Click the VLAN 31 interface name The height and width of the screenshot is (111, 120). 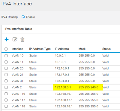pos(17,81)
